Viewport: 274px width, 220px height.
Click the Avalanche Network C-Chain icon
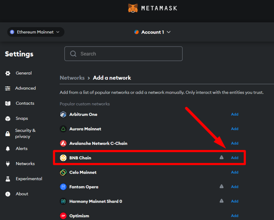point(63,143)
